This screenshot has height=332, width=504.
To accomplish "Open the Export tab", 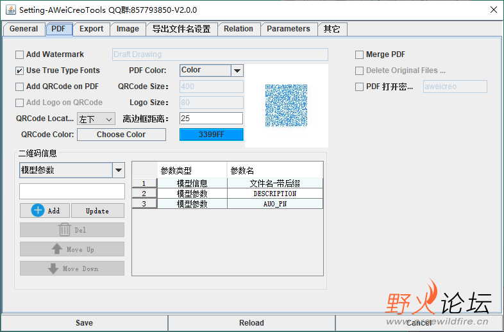I will tap(92, 29).
